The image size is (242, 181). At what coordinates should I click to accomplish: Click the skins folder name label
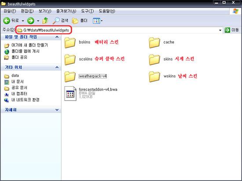(168, 59)
